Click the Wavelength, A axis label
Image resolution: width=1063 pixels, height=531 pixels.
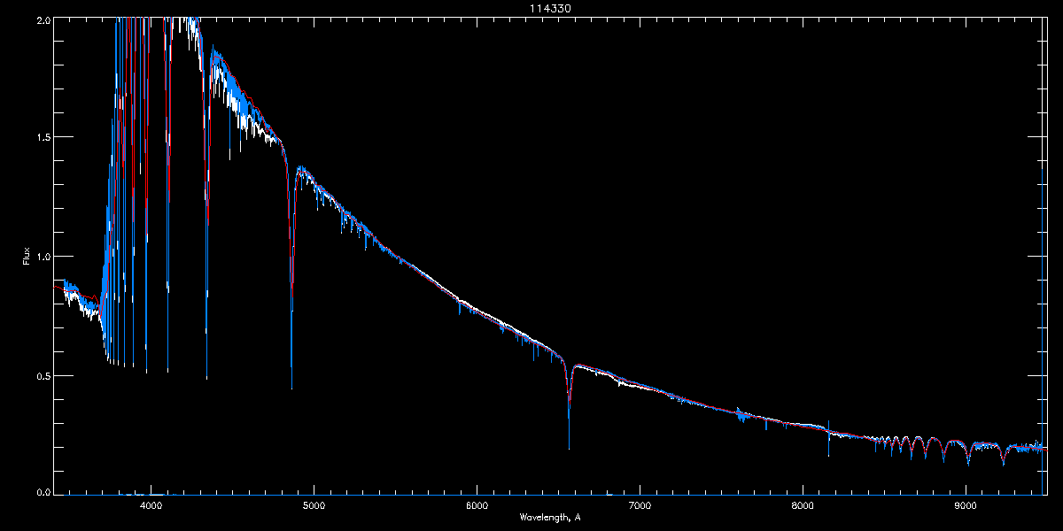[549, 518]
